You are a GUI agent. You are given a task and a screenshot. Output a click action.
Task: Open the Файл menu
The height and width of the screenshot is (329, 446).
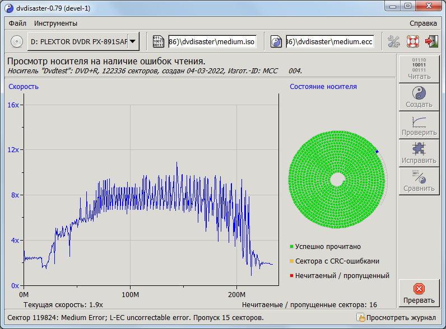point(17,23)
